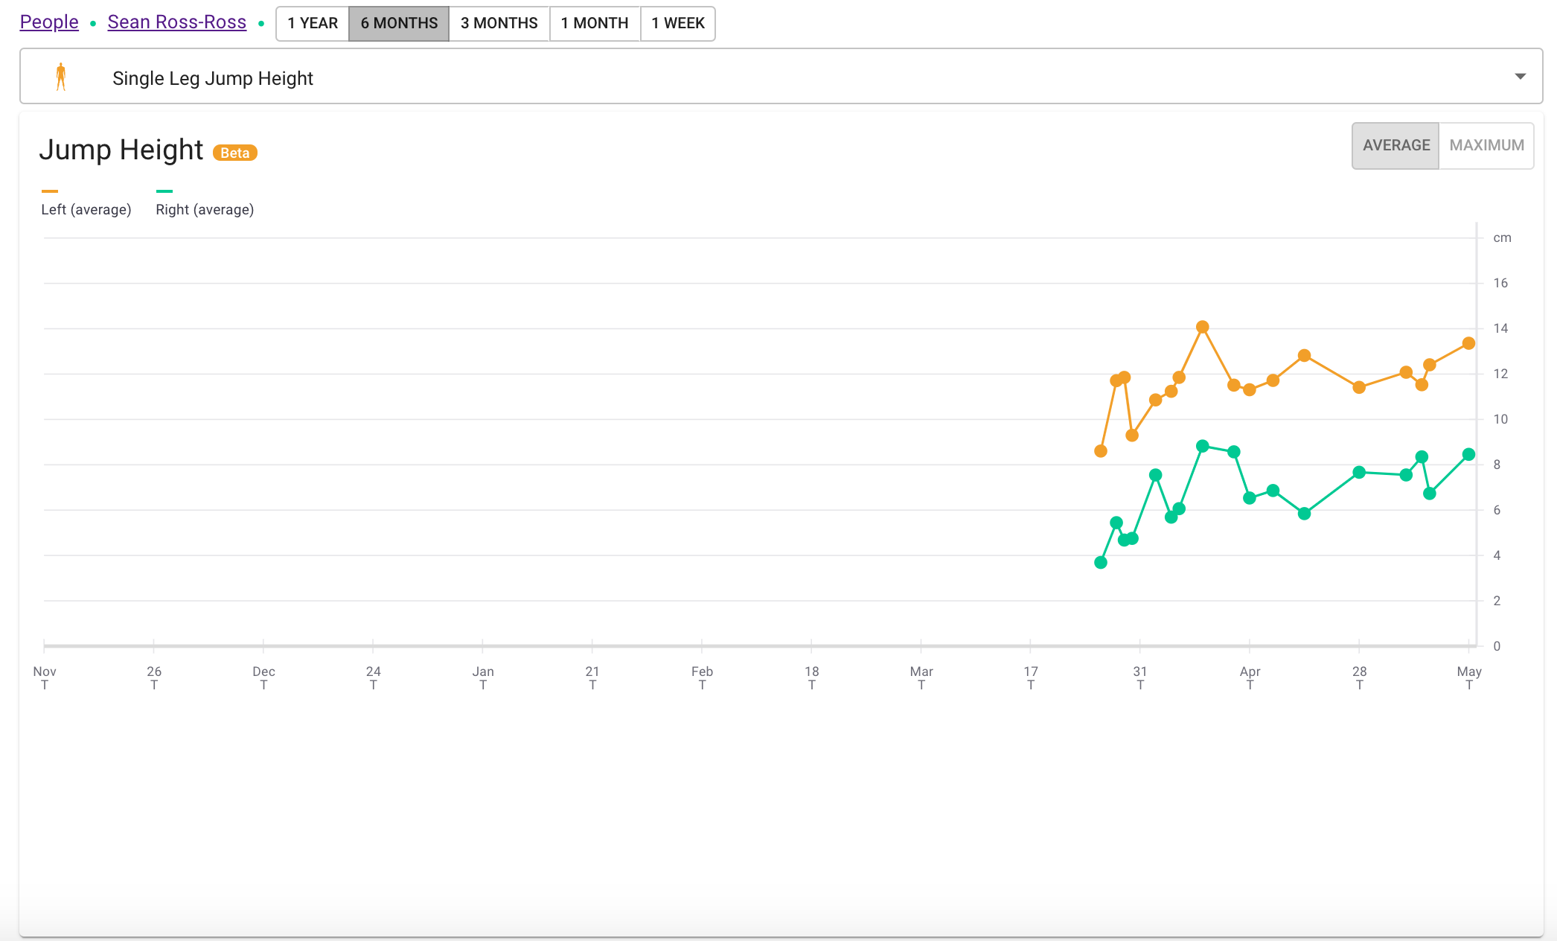
Task: Select the green data point at April 28
Action: (1359, 472)
